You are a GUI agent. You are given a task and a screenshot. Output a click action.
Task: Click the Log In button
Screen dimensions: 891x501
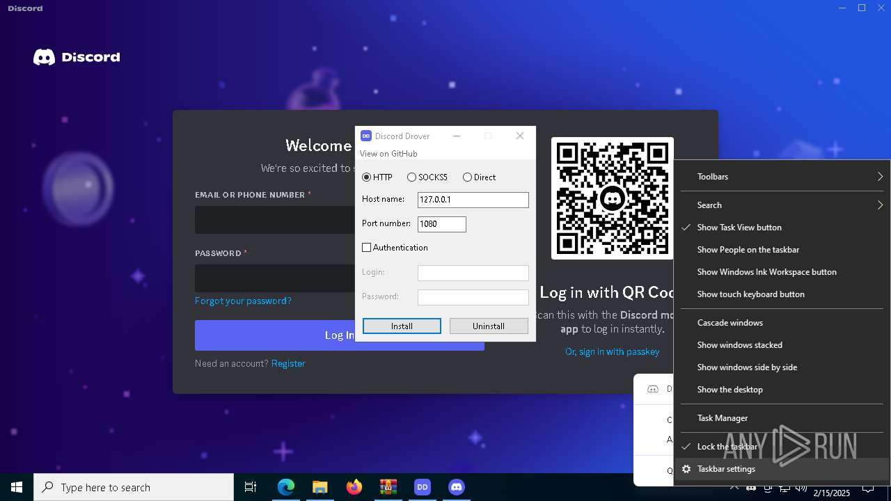pyautogui.click(x=275, y=335)
